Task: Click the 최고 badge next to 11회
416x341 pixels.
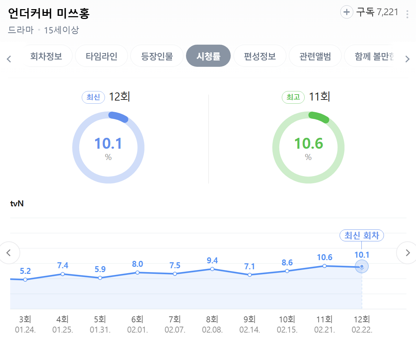Action: (293, 97)
